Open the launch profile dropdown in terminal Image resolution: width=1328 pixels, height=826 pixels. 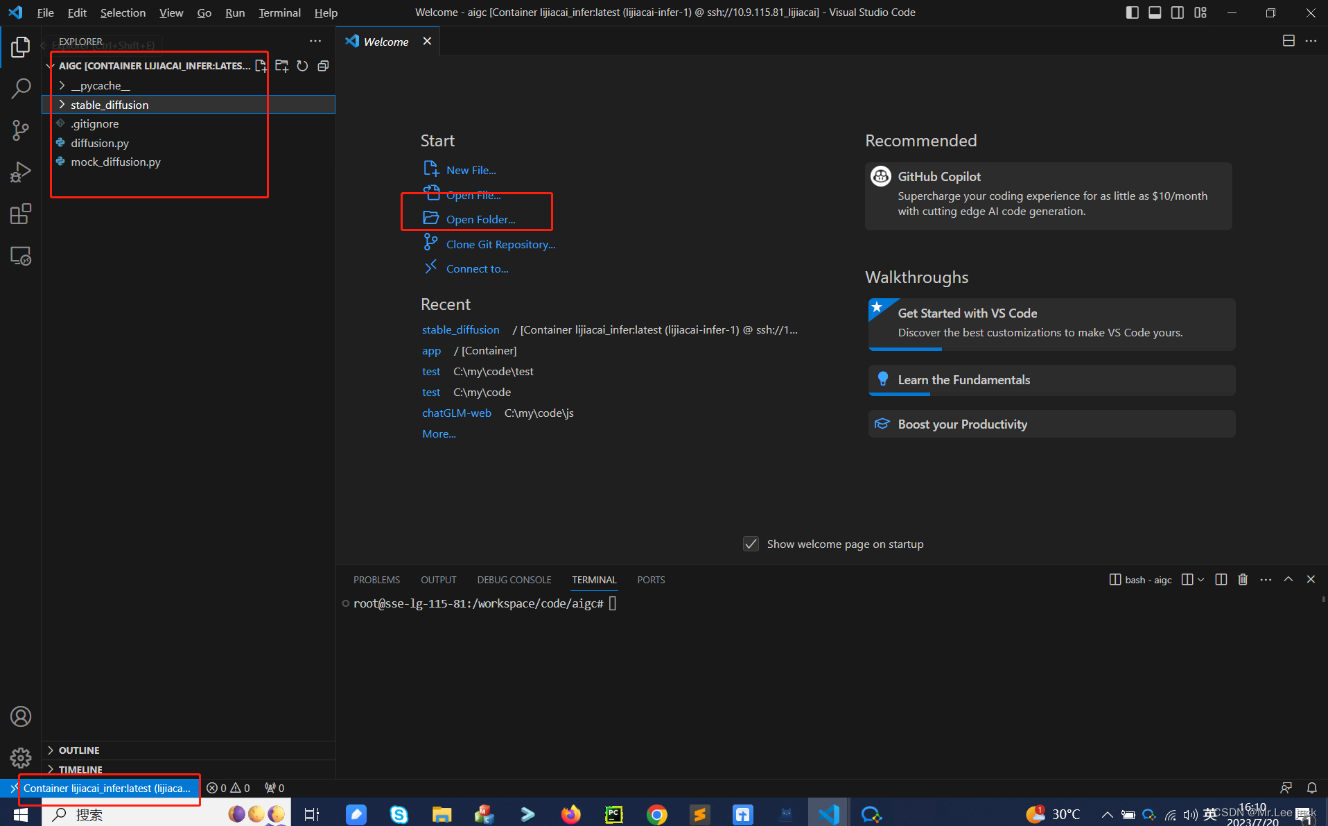pos(1201,579)
